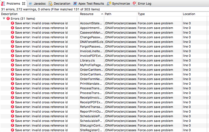209x132 pixels.
Task: Select the ReceiptPDFEx... resource cell
Action: pos(92,102)
